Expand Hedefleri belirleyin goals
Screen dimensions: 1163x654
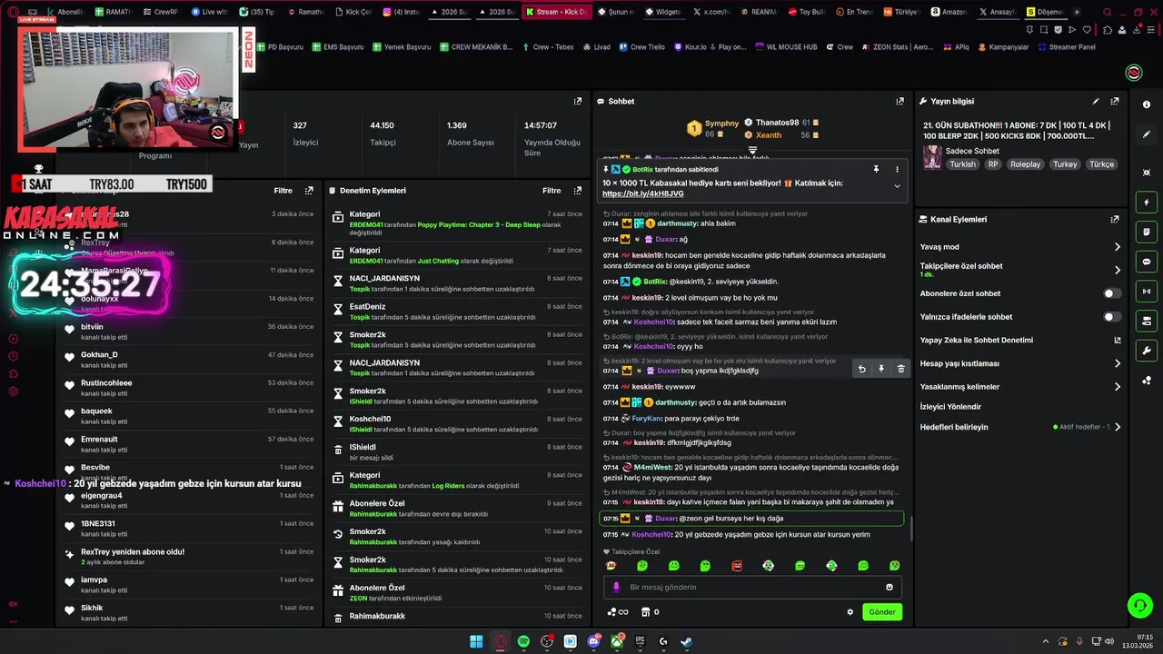click(x=1118, y=427)
